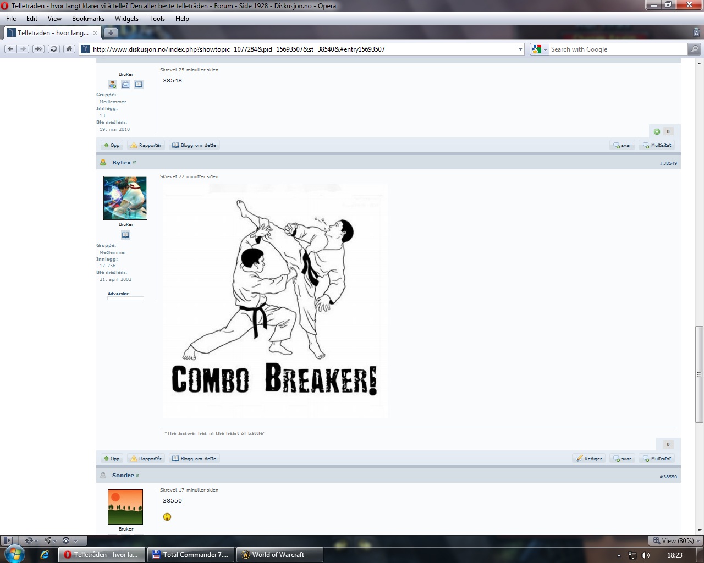The image size is (704, 563).
Task: Show hidden tray icons arrow
Action: click(619, 555)
